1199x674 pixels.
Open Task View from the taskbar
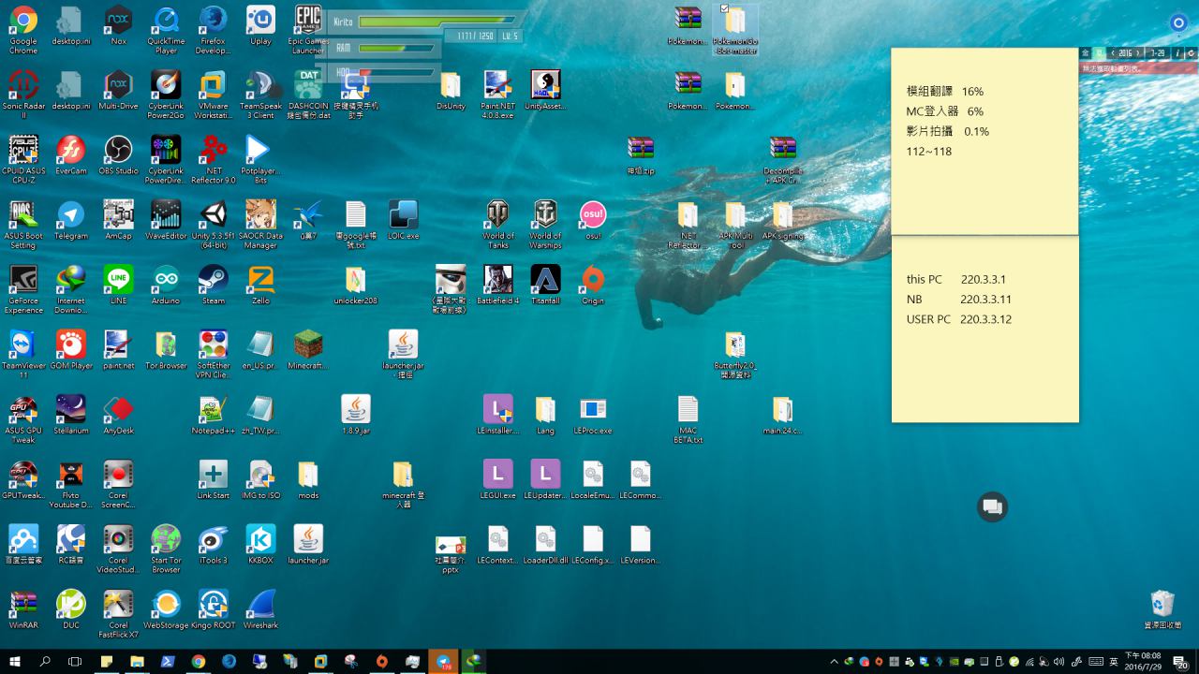76,662
